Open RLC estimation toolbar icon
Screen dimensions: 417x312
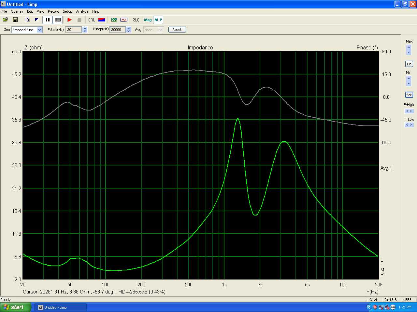click(x=136, y=20)
